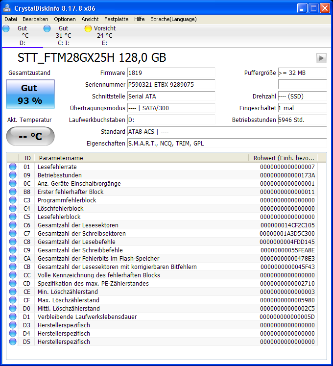This screenshot has height=366, width=333.
Task: Click the next disk arrow button
Action: coord(321,58)
